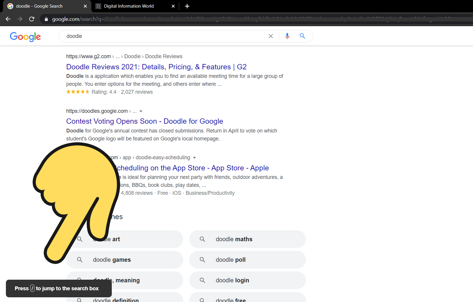This screenshot has height=302, width=473.
Task: Click magnifier icon beside doodle art
Action: 80,239
